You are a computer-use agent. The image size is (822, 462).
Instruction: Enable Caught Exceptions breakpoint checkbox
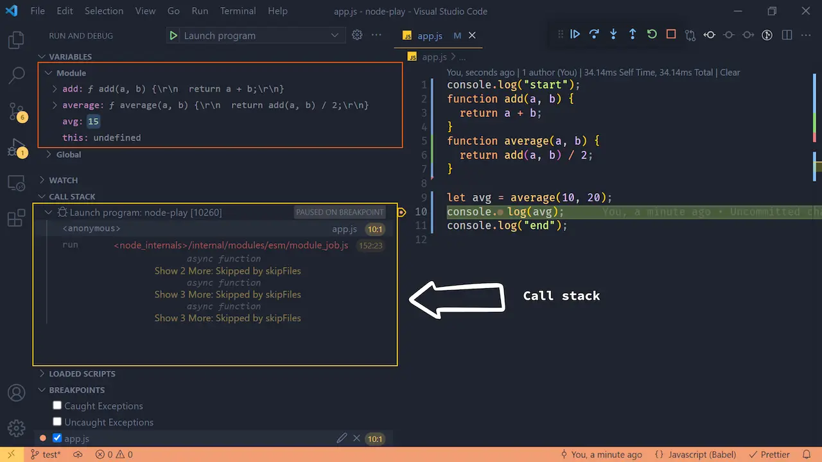(x=57, y=406)
